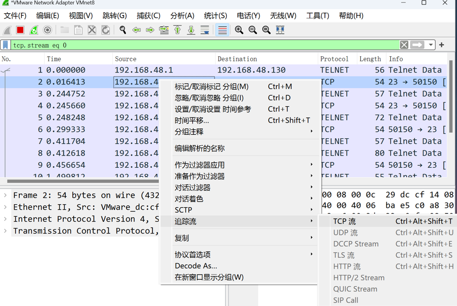Click the packet list horizontal scrollbar

(83, 181)
